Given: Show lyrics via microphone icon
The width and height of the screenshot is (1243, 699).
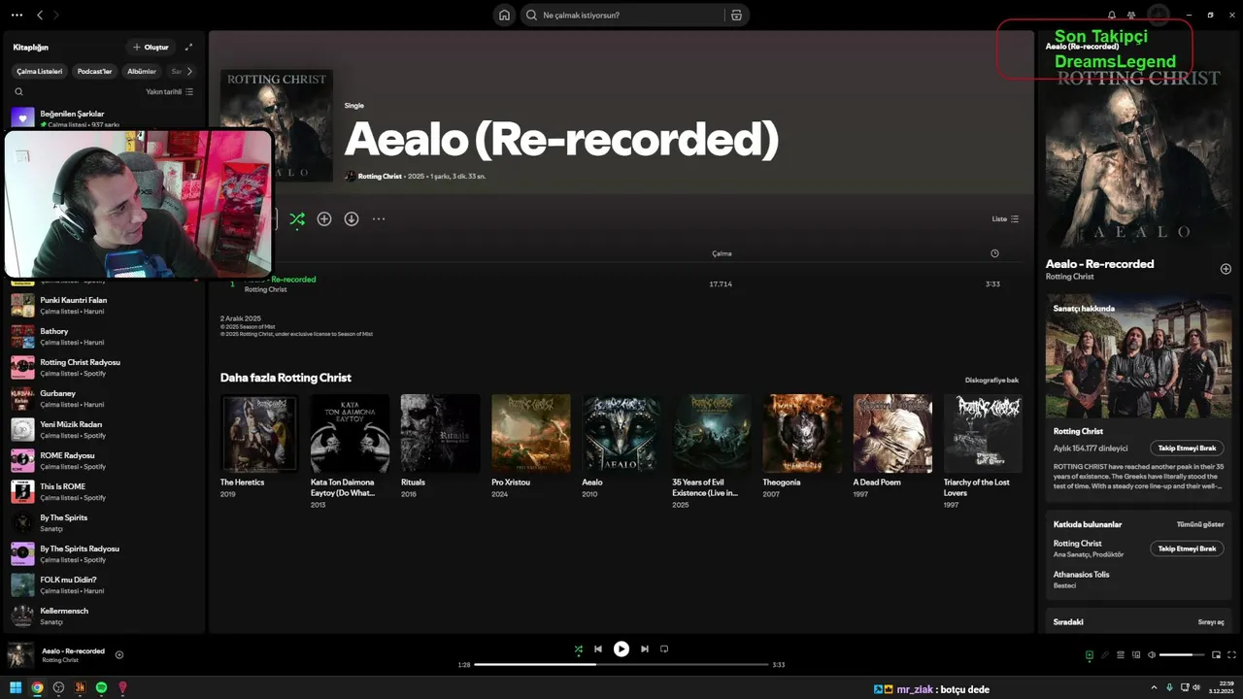Looking at the screenshot, I should click(x=1105, y=655).
